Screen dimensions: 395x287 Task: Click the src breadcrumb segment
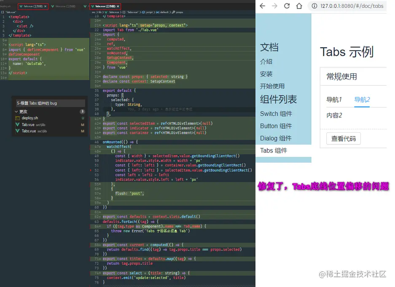pos(93,12)
